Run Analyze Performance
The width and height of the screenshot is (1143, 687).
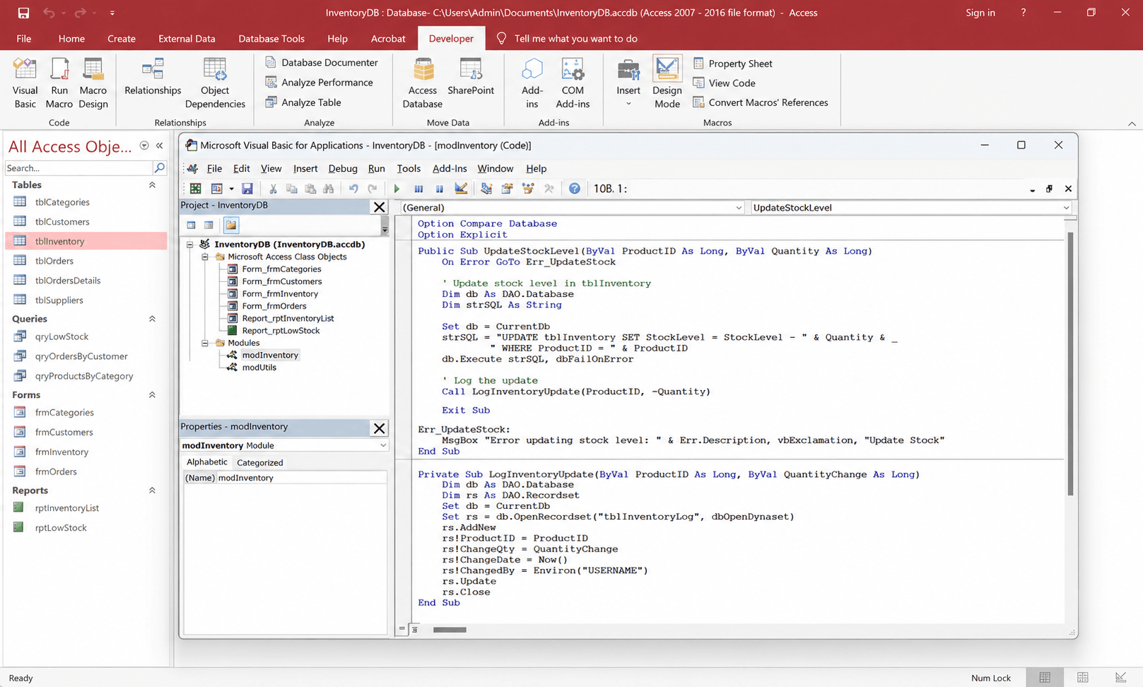[319, 82]
